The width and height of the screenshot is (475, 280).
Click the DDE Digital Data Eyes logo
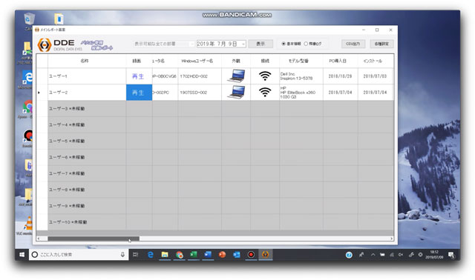tap(59, 44)
